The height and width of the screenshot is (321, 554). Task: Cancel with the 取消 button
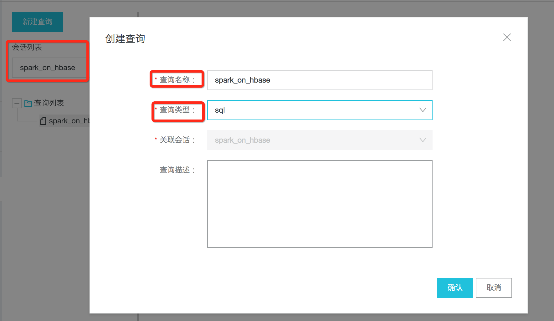[494, 288]
